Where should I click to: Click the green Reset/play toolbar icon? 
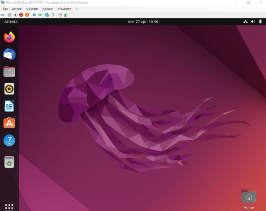tap(40, 15)
